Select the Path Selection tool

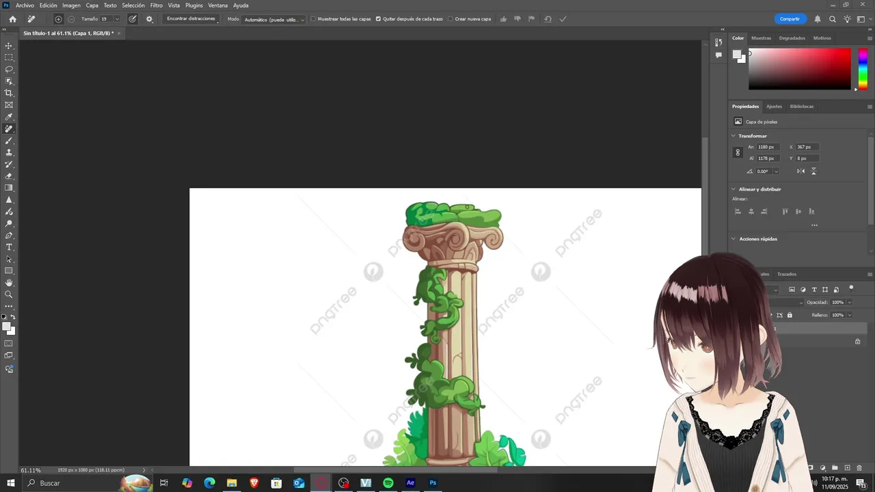point(9,259)
